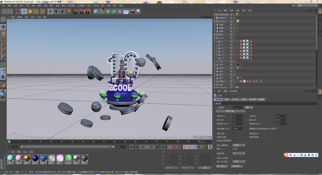This screenshot has width=322, height=175.
Task: Activate the Move tool in top toolbar
Action: point(24,11)
